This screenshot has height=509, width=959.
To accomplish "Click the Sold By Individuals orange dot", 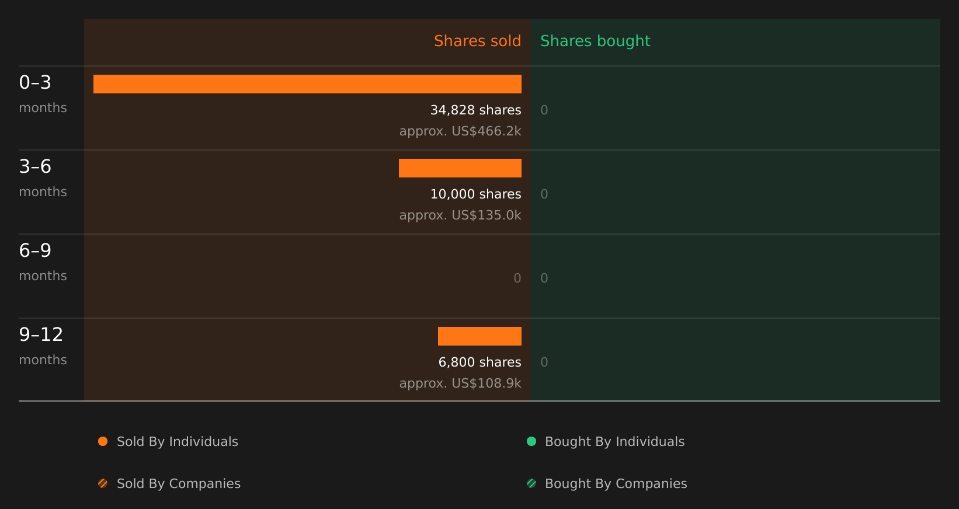I will [103, 441].
